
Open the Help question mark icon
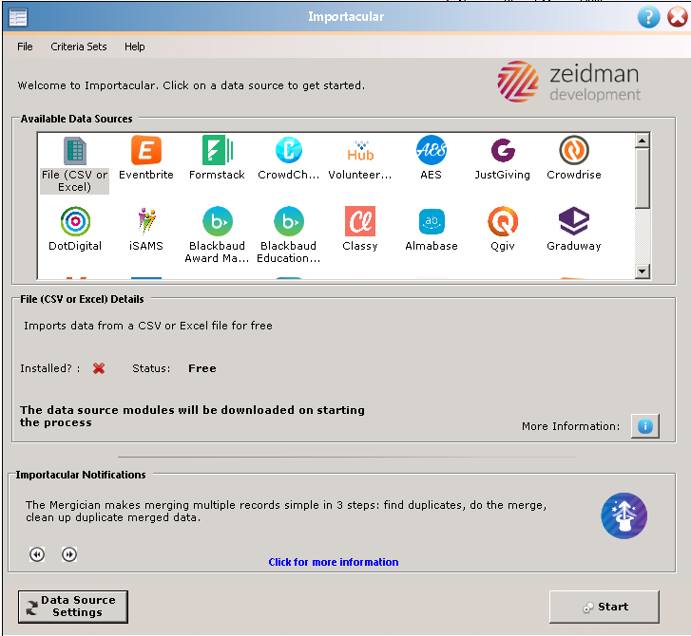tap(648, 17)
